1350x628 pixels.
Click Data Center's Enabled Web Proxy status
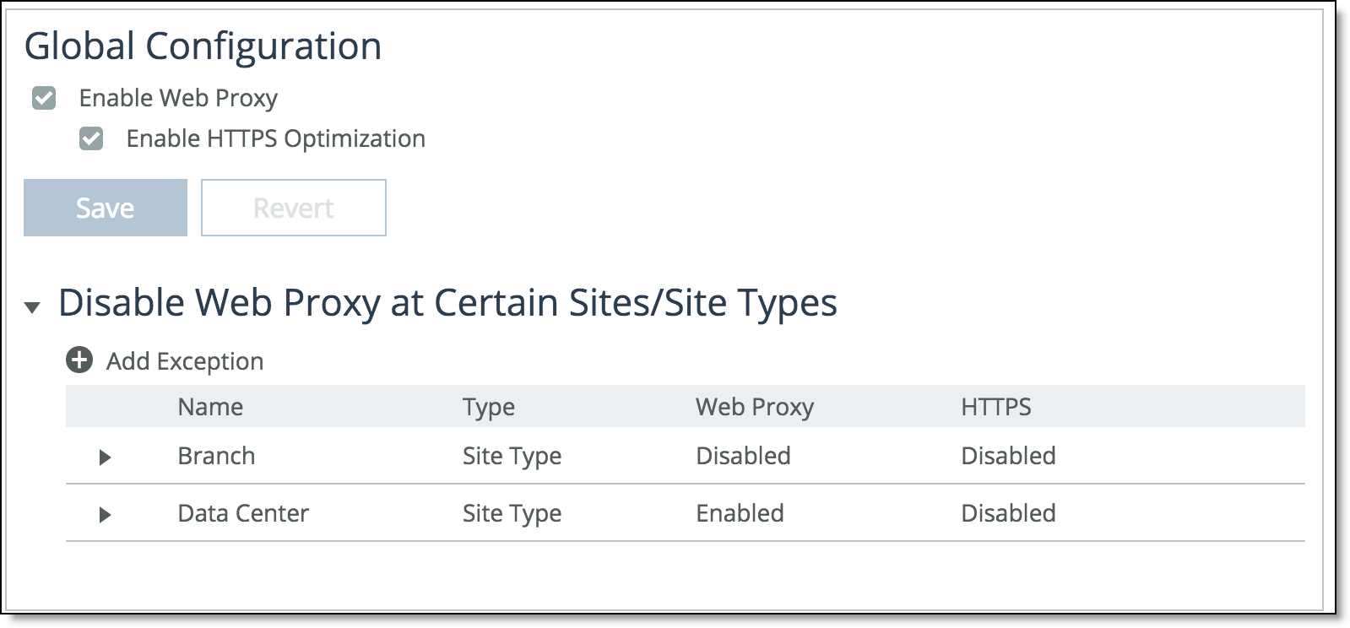tap(740, 513)
